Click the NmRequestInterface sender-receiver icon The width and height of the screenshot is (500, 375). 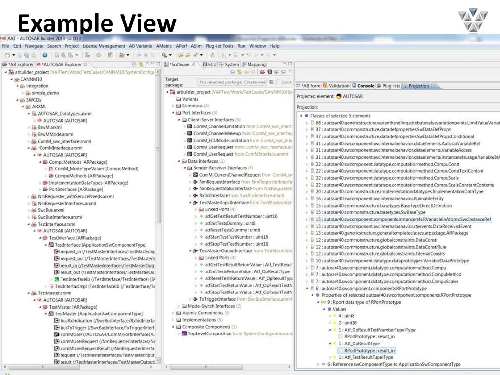[195, 182]
